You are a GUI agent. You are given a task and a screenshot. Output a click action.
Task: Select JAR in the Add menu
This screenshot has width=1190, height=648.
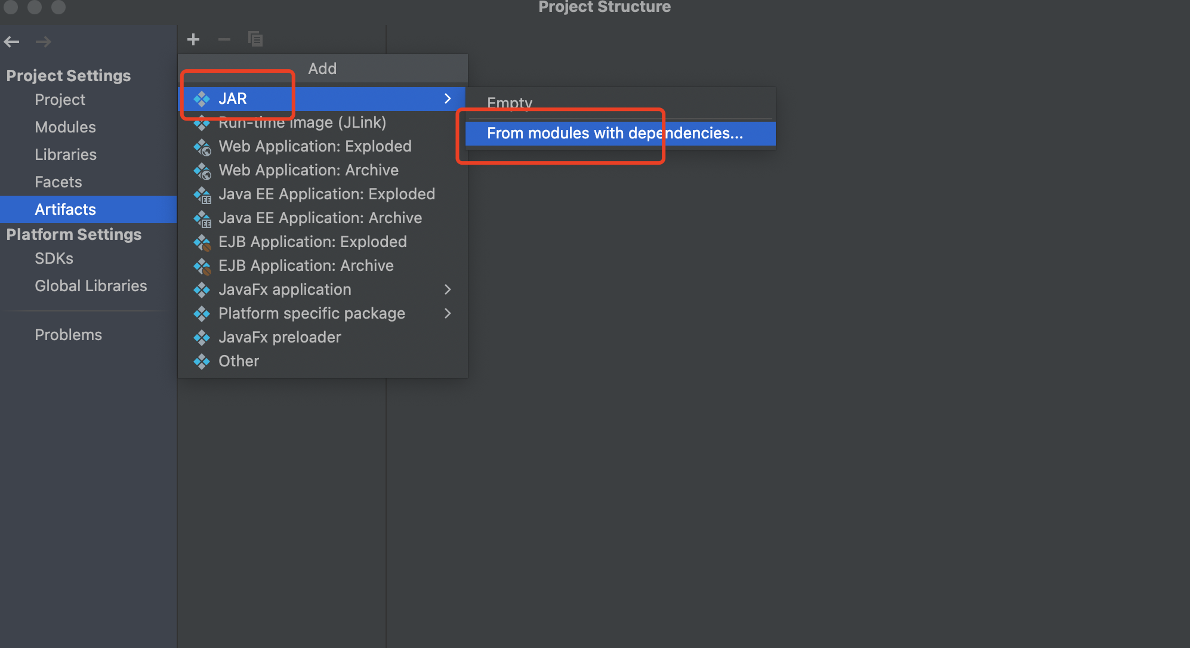pyautogui.click(x=323, y=98)
